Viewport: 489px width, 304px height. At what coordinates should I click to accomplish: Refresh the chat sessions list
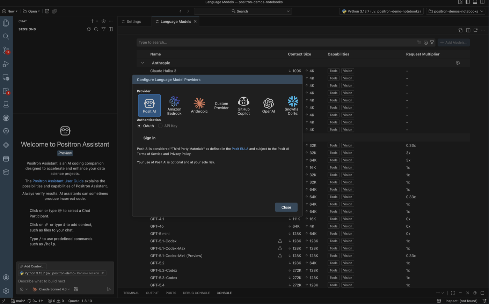(x=89, y=29)
